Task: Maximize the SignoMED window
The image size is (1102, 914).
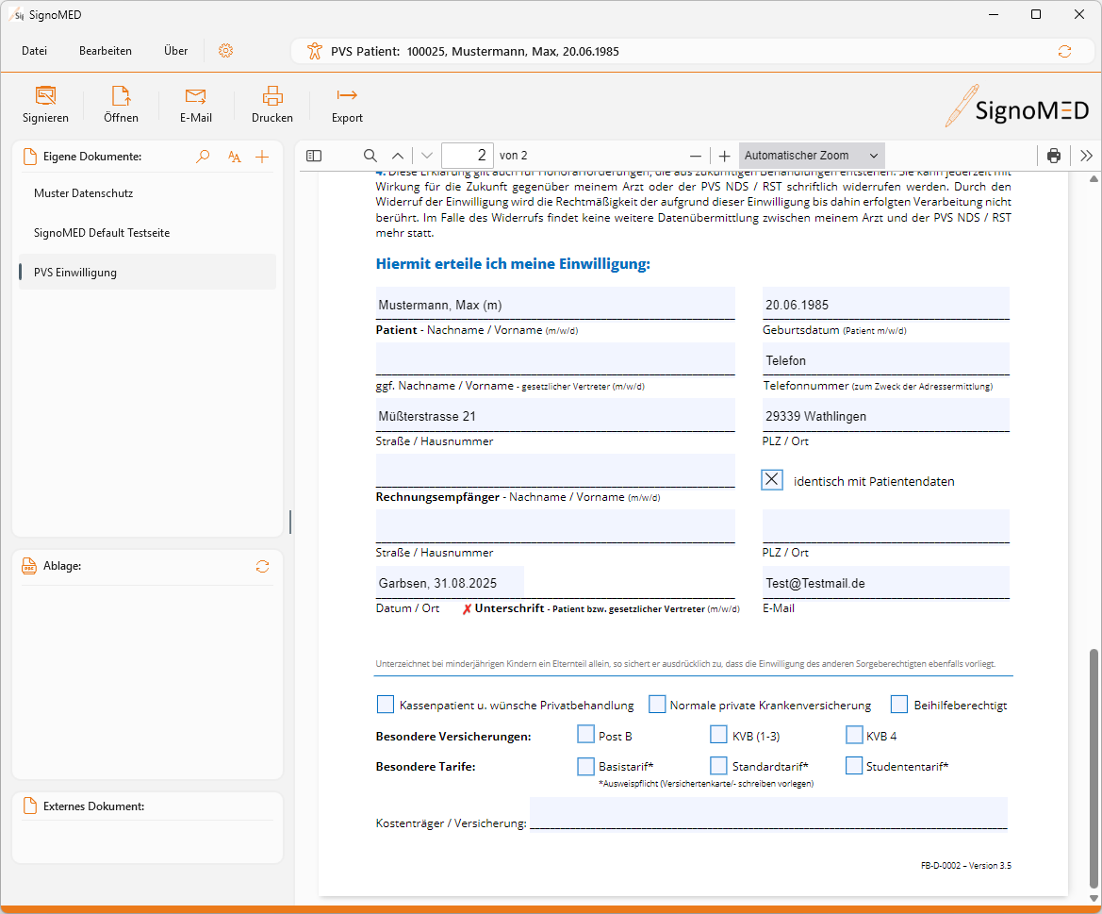Action: click(x=1036, y=14)
